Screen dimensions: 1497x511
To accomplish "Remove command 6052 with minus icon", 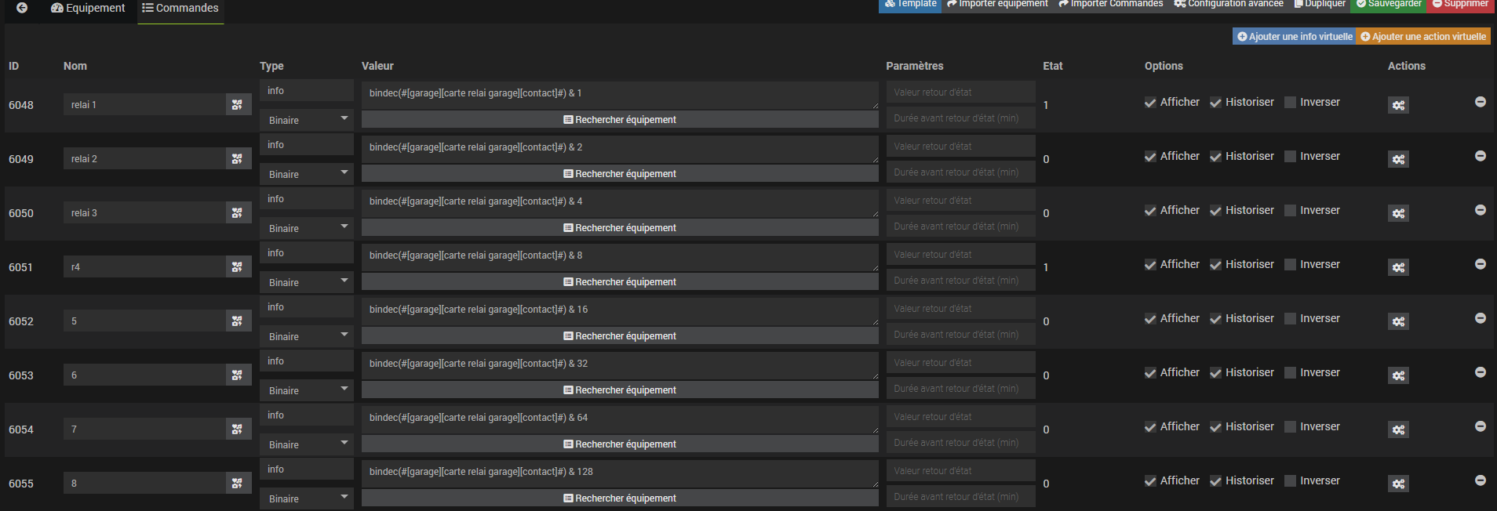I will (1481, 318).
